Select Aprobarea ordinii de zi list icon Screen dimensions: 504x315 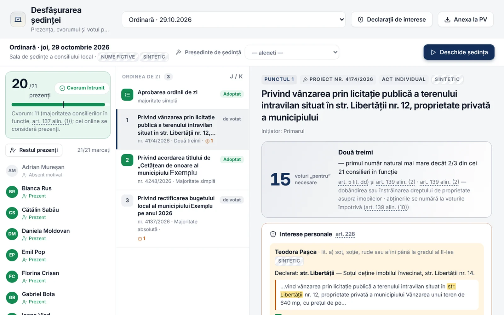coord(127,95)
